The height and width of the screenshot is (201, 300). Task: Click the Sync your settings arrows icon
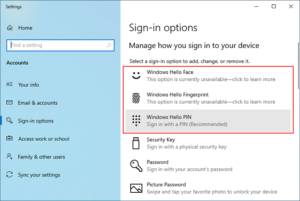pos(9,175)
